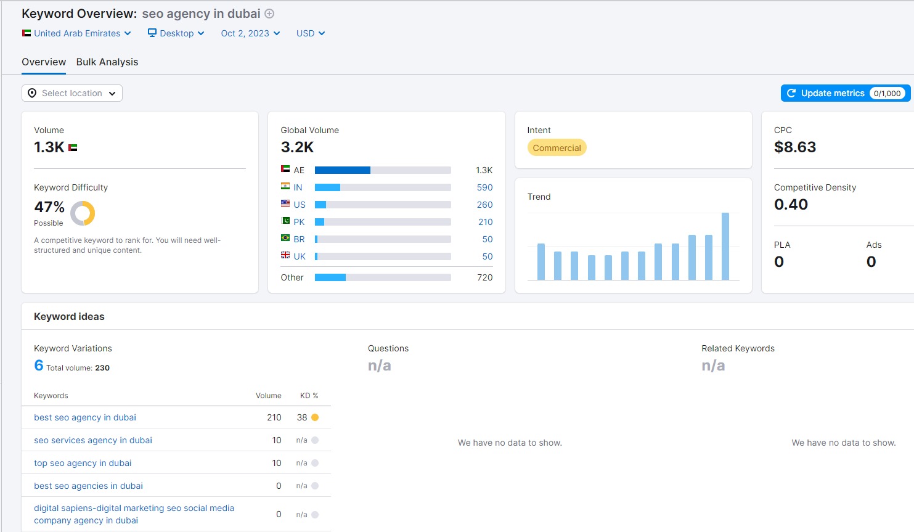Viewport: 914px width, 532px height.
Task: Click the refresh icon in Update metrics
Action: (x=791, y=93)
